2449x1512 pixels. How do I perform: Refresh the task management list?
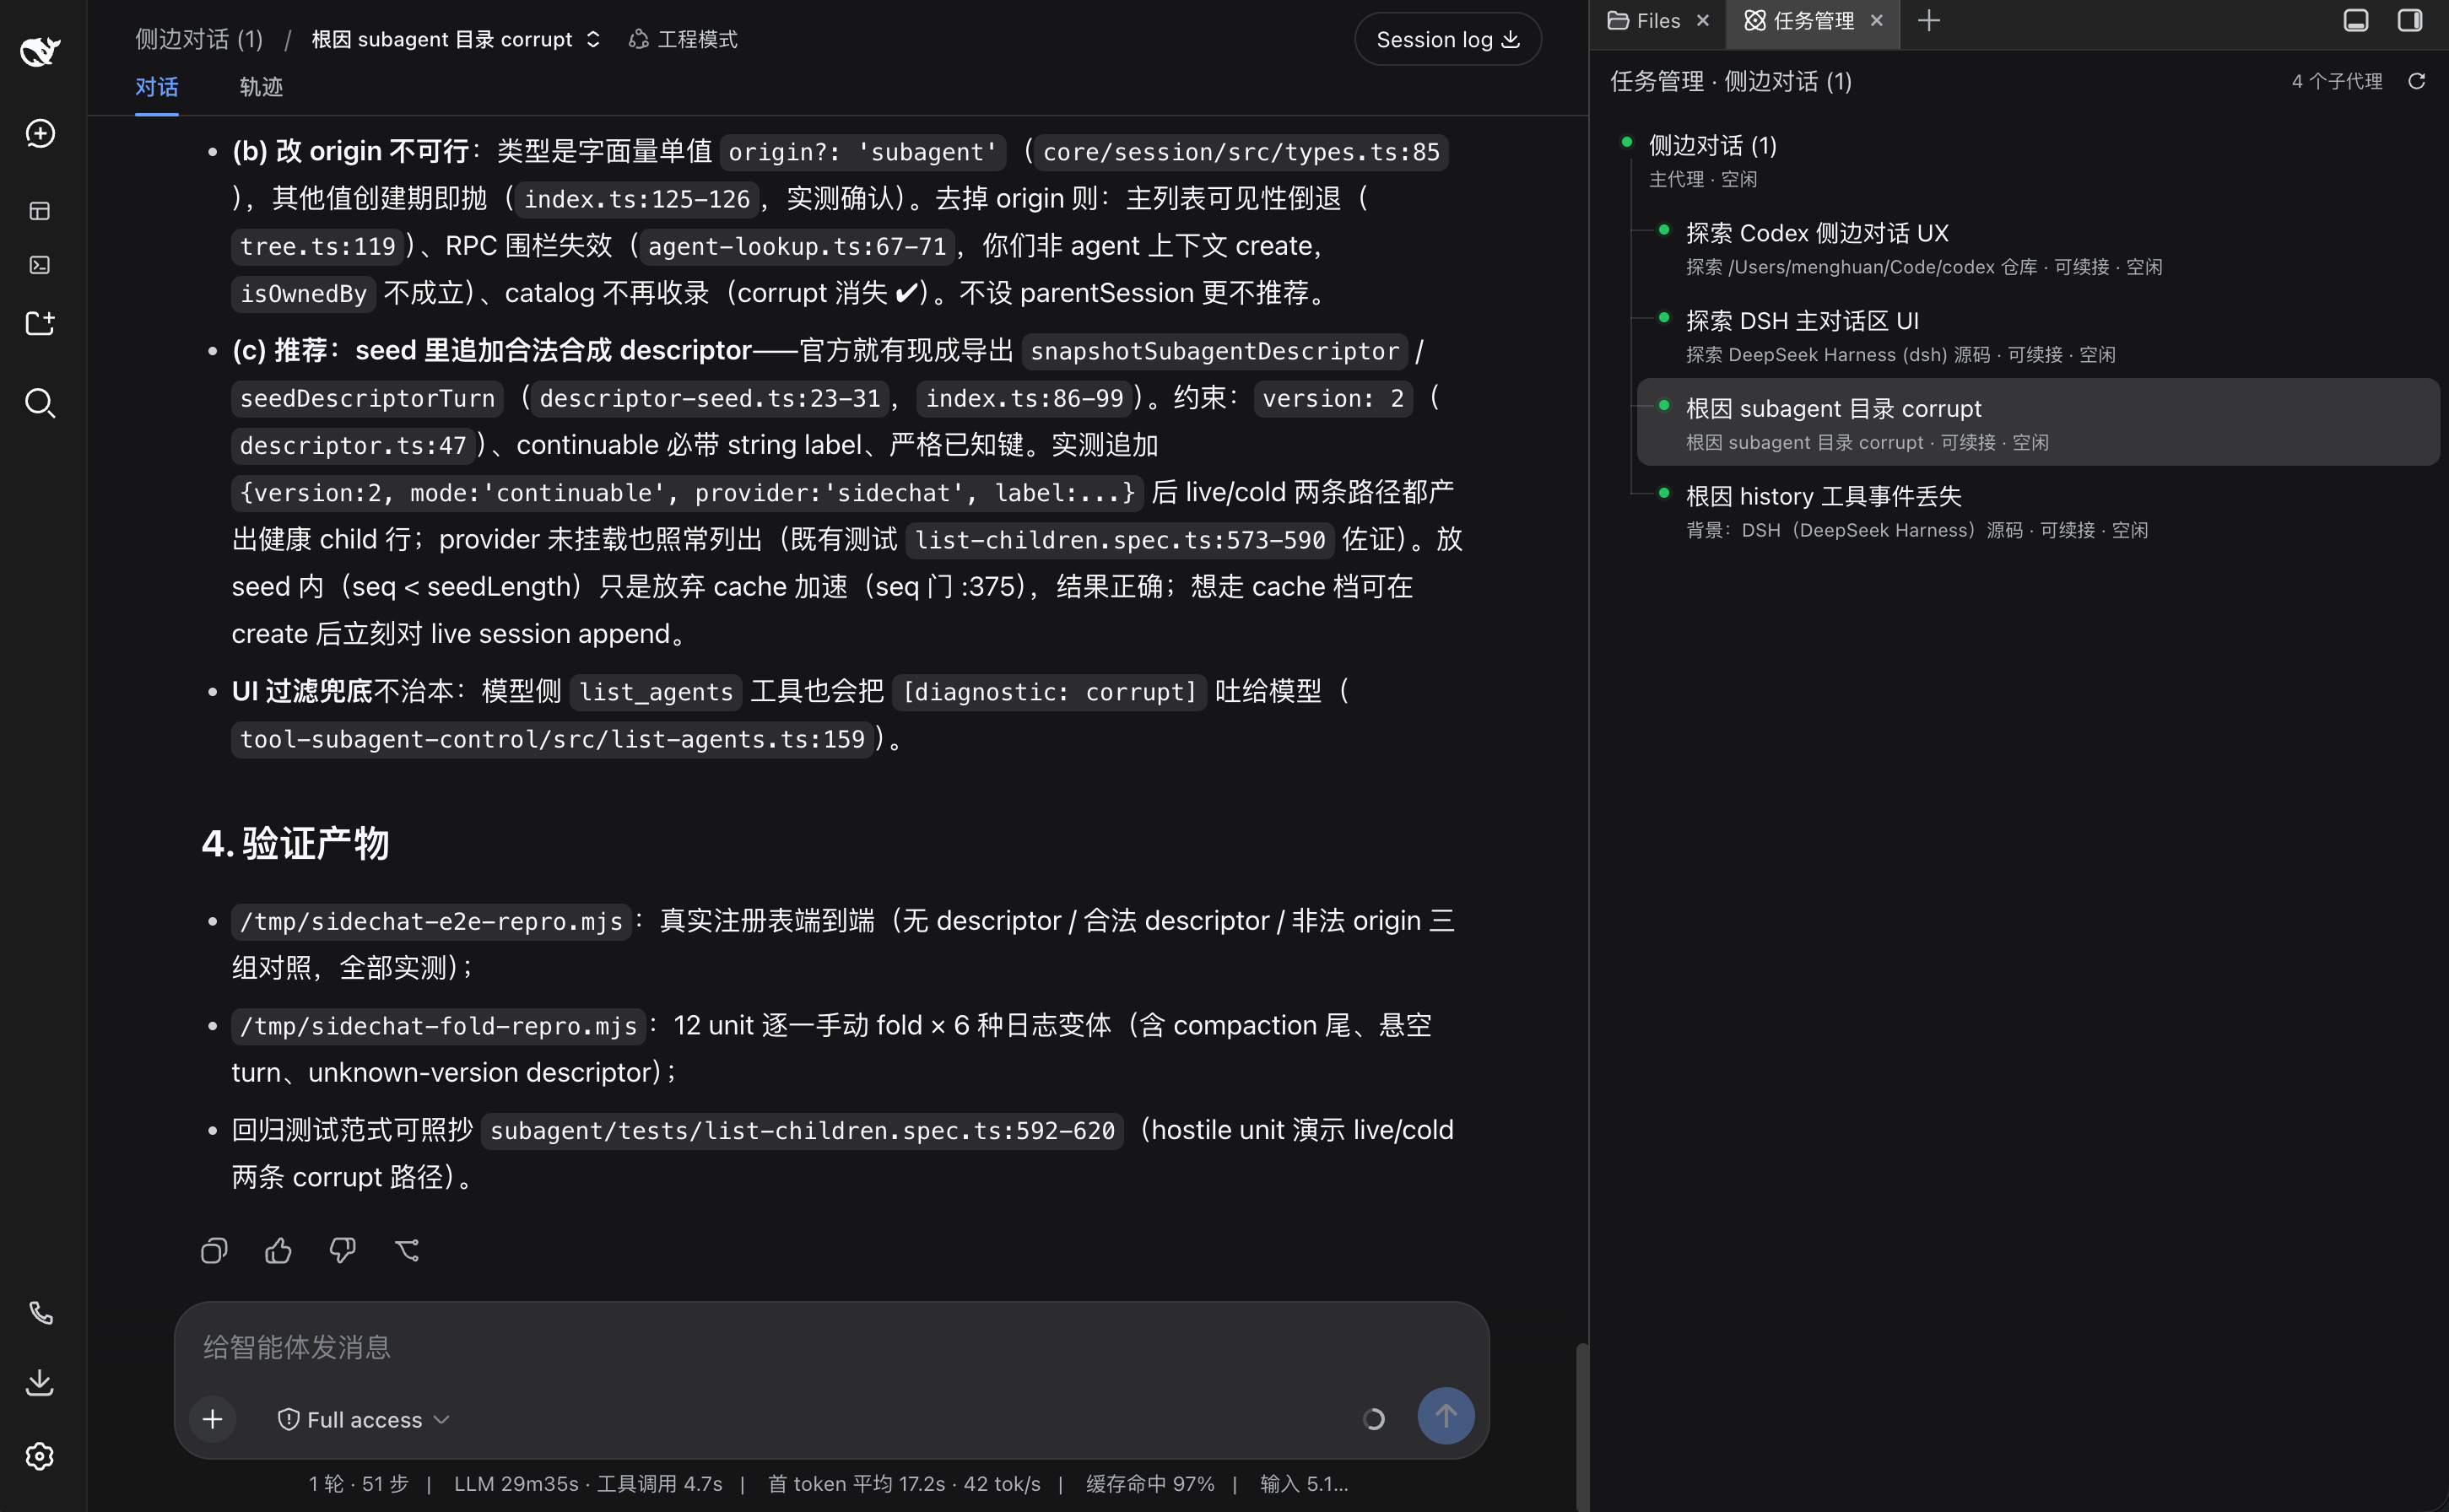(2417, 81)
